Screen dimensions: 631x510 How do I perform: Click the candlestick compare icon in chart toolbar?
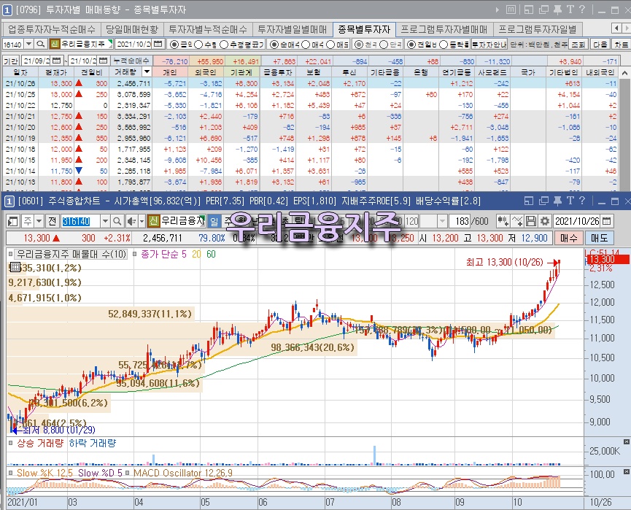click(503, 221)
